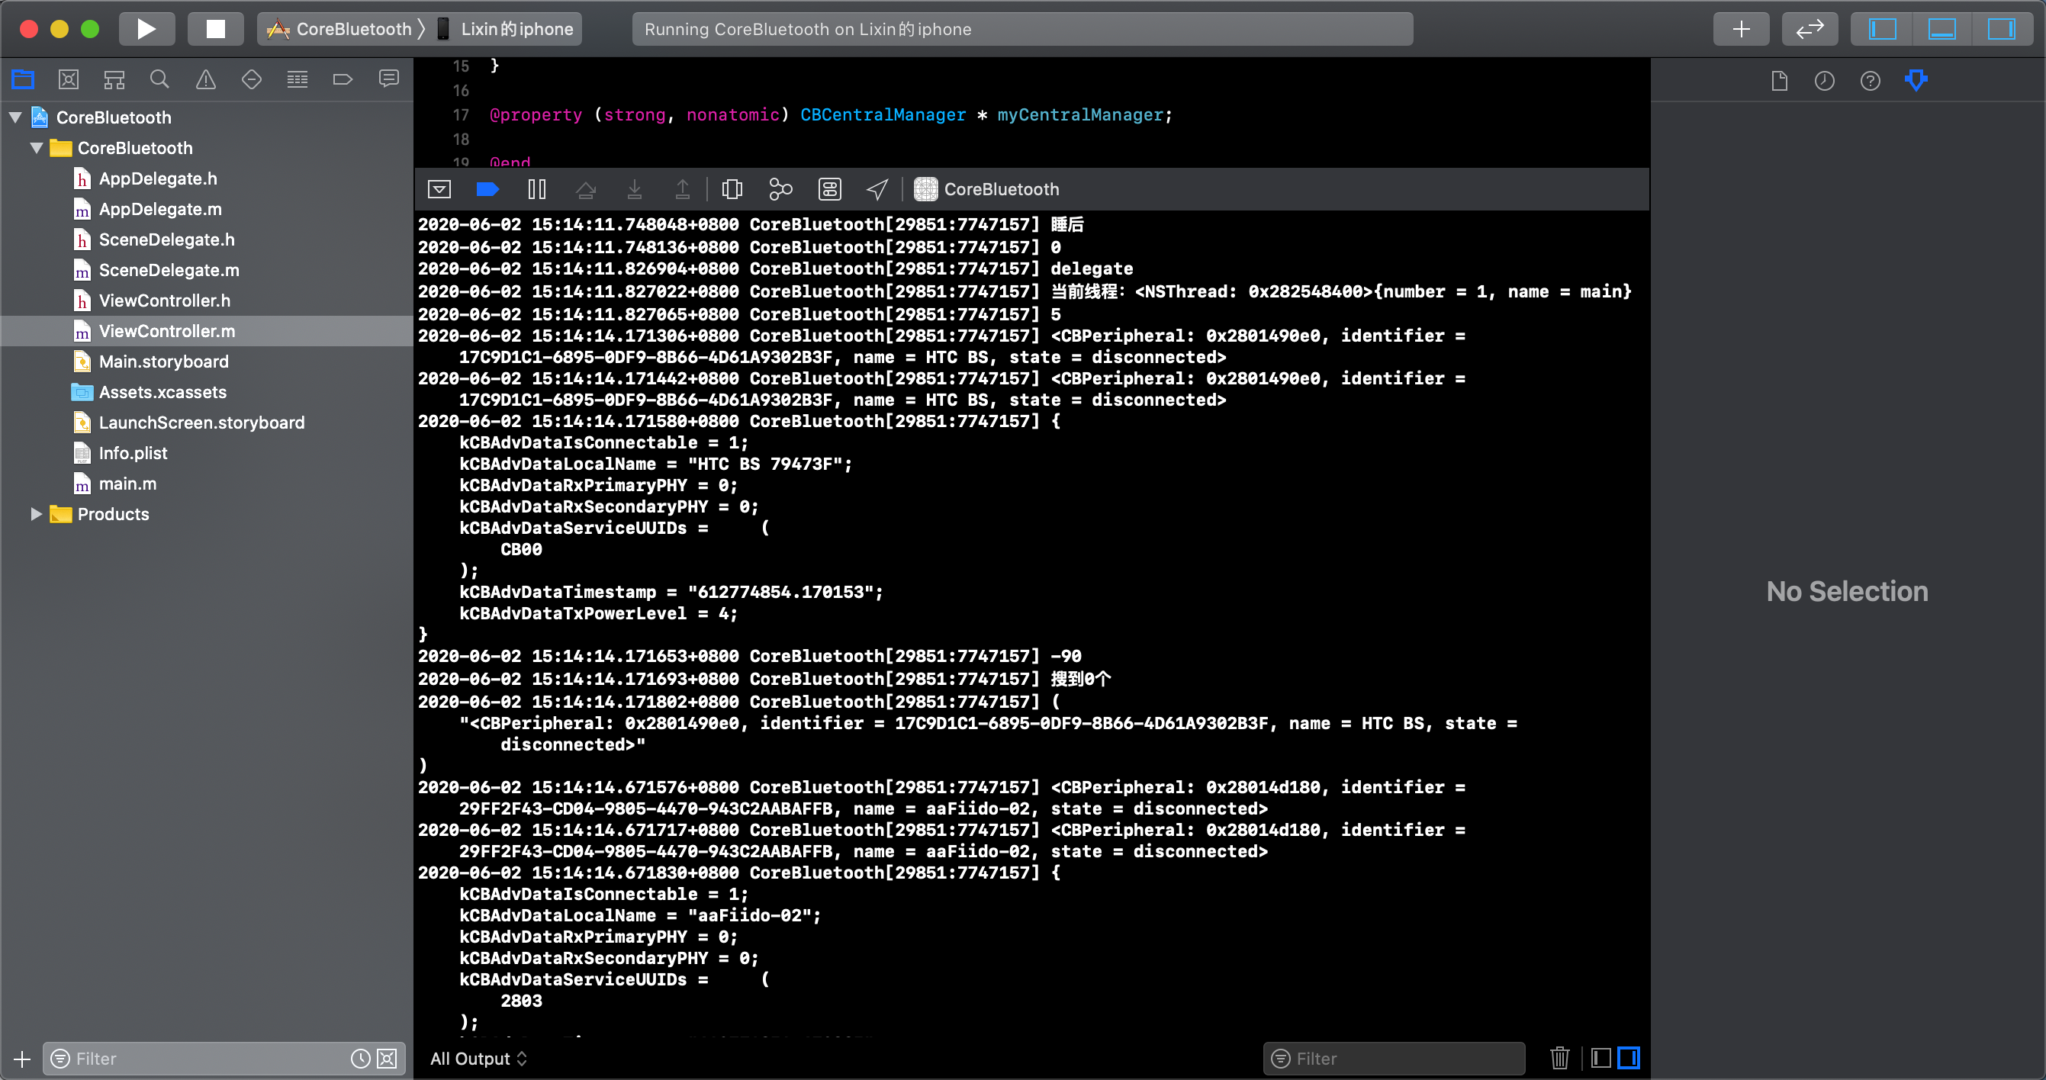This screenshot has height=1080, width=2046.
Task: Open the Debug Memory Graph tool
Action: pos(780,189)
